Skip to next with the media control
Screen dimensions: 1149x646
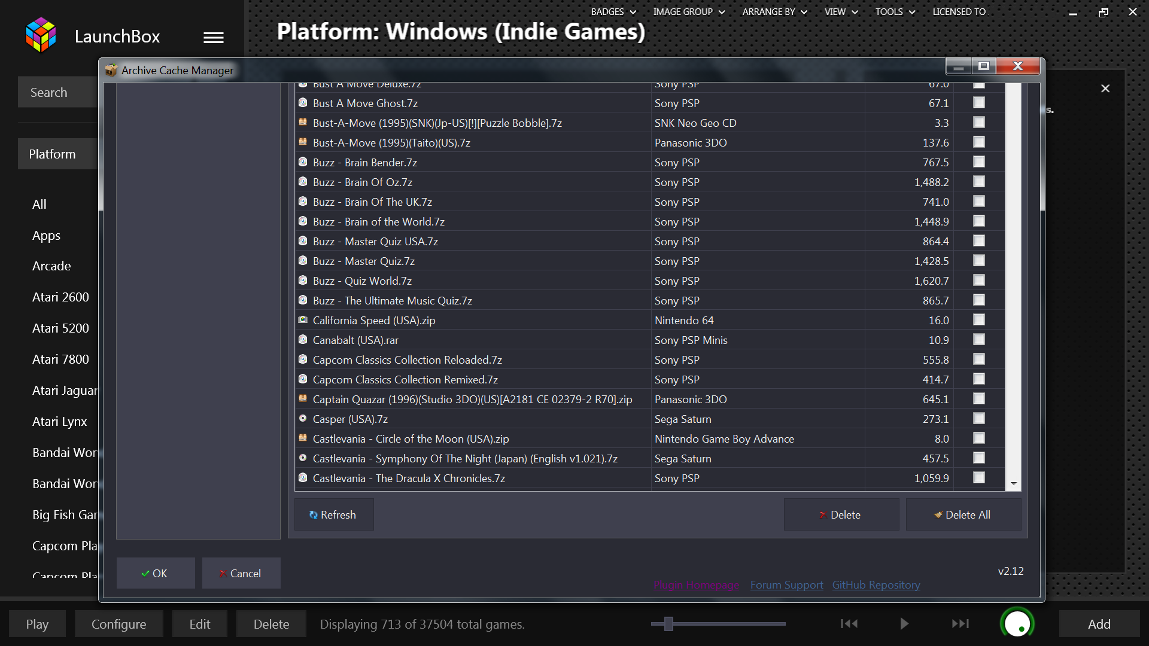pos(960,624)
